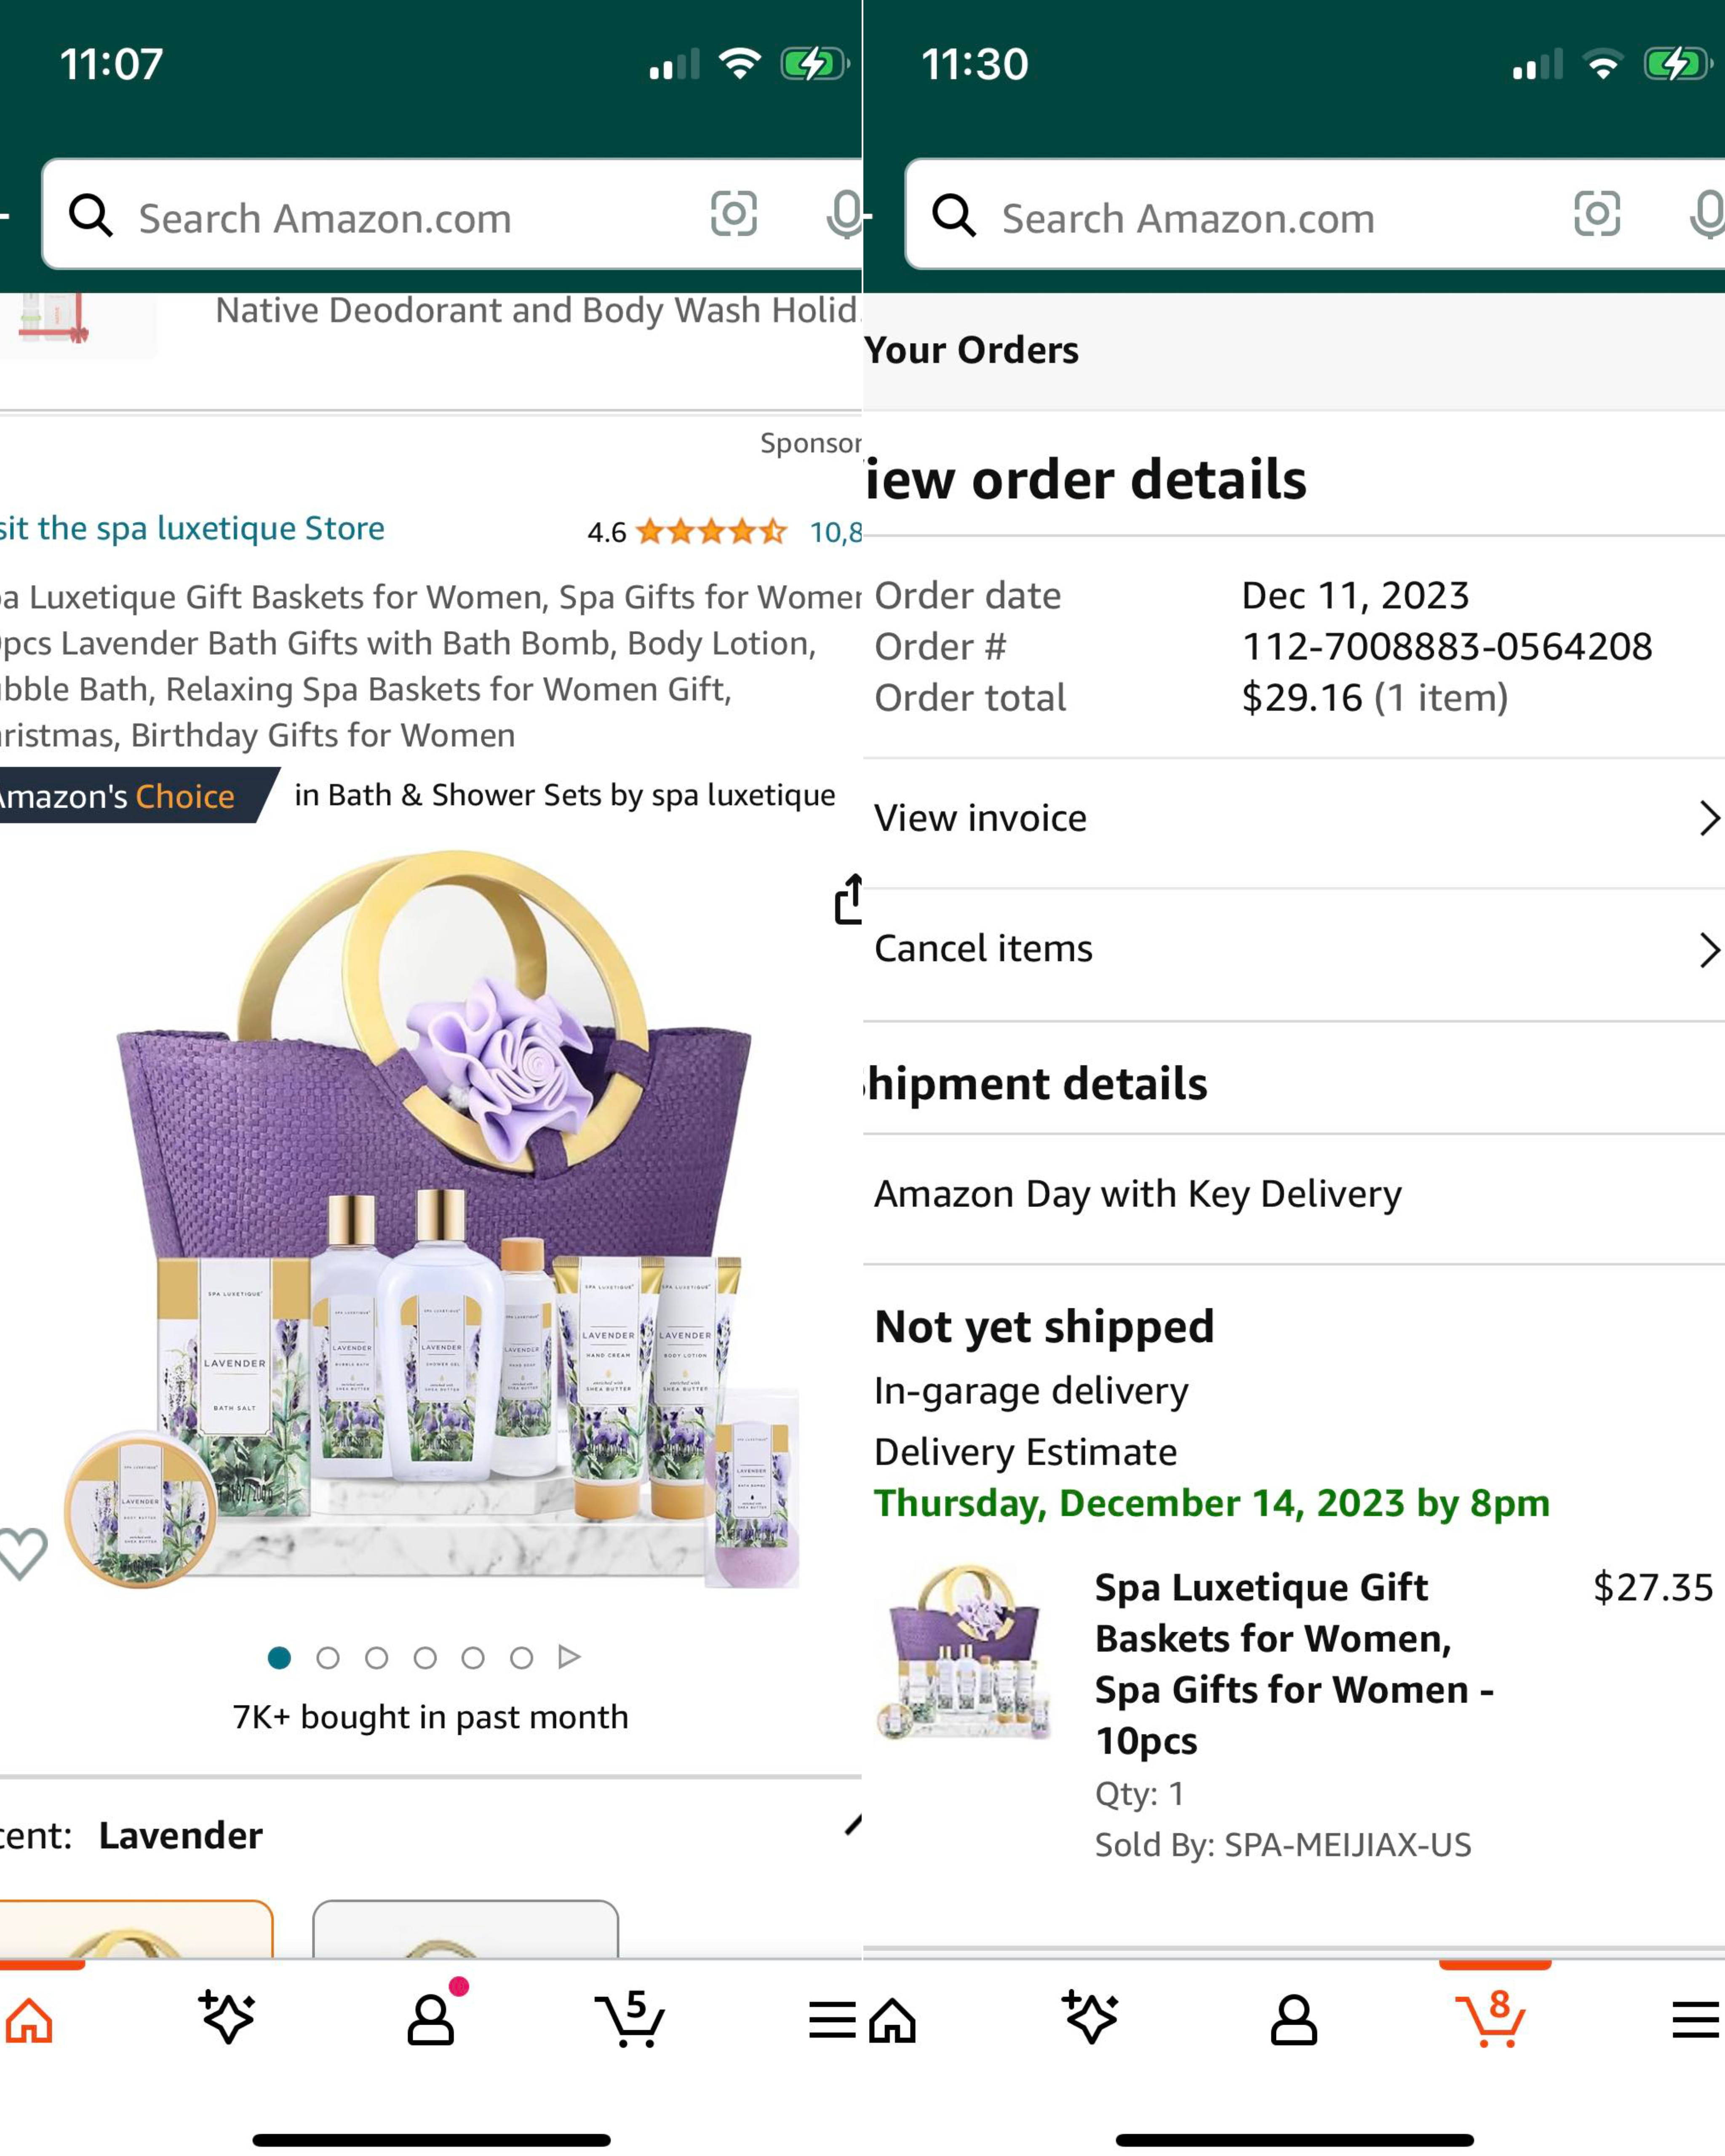Select fourth product image carousel dot

pos(424,1658)
